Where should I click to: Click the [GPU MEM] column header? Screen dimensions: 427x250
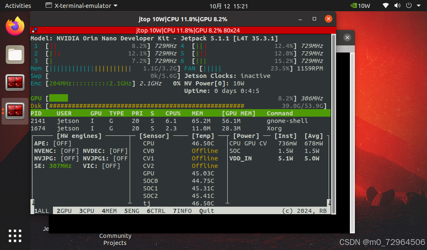pos(239,113)
